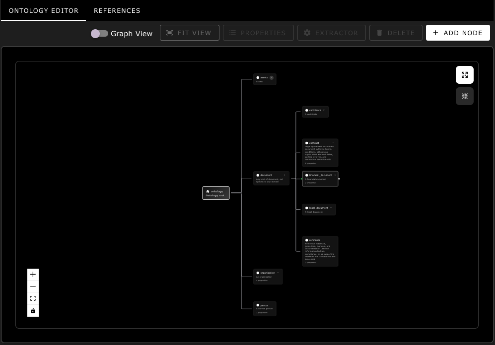Click the zoom out minus control
This screenshot has width=495, height=345.
coord(33,287)
